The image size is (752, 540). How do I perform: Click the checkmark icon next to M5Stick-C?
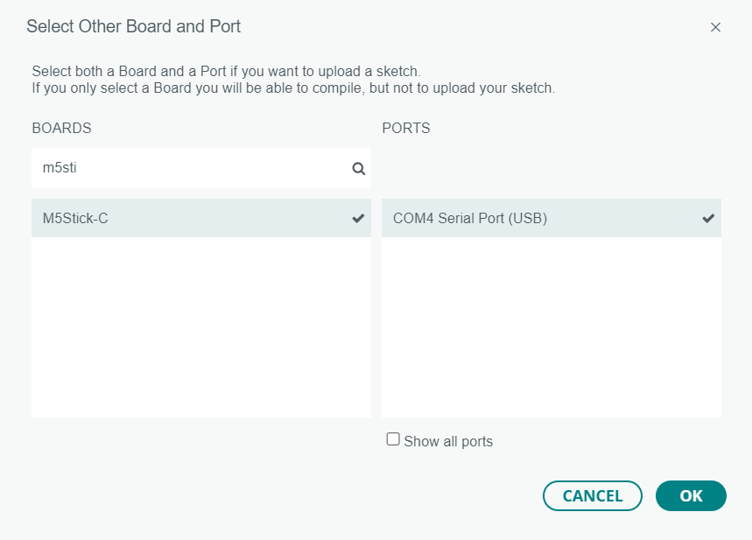[x=358, y=219]
